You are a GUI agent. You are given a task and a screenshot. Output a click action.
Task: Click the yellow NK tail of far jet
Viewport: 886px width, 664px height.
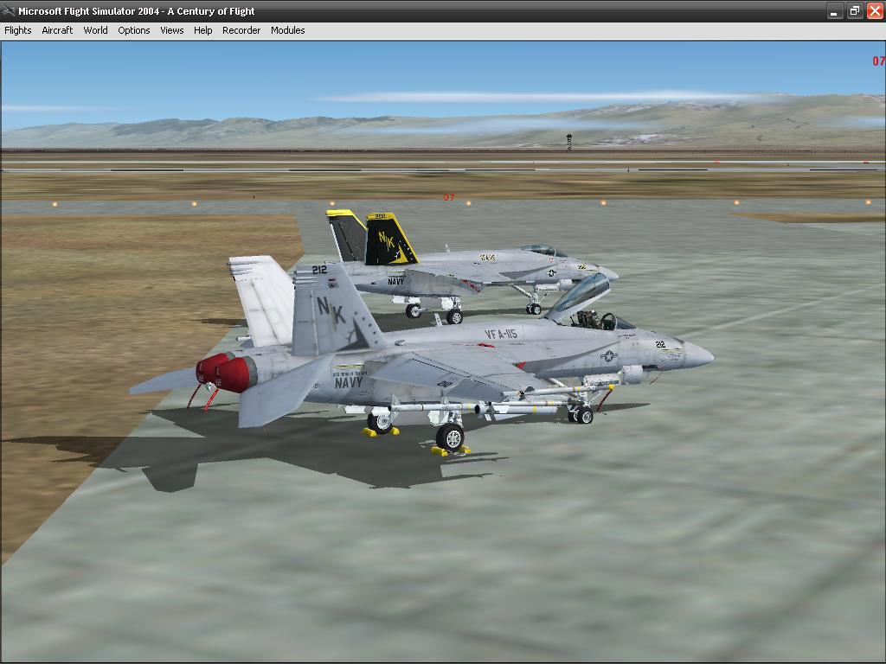point(390,239)
